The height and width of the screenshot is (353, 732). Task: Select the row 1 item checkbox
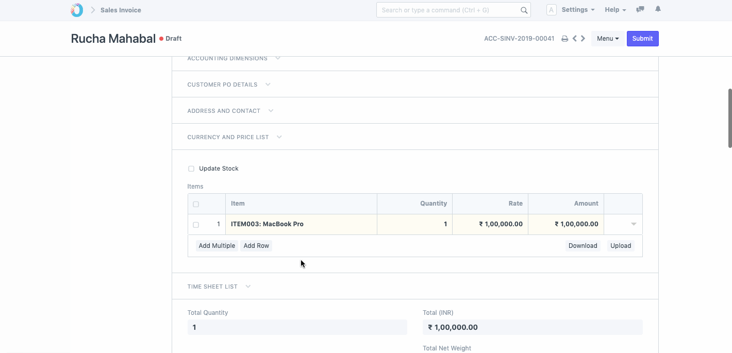point(196,225)
